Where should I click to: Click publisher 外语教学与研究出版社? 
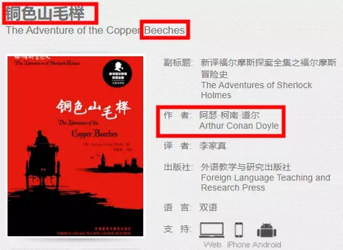pos(246,167)
